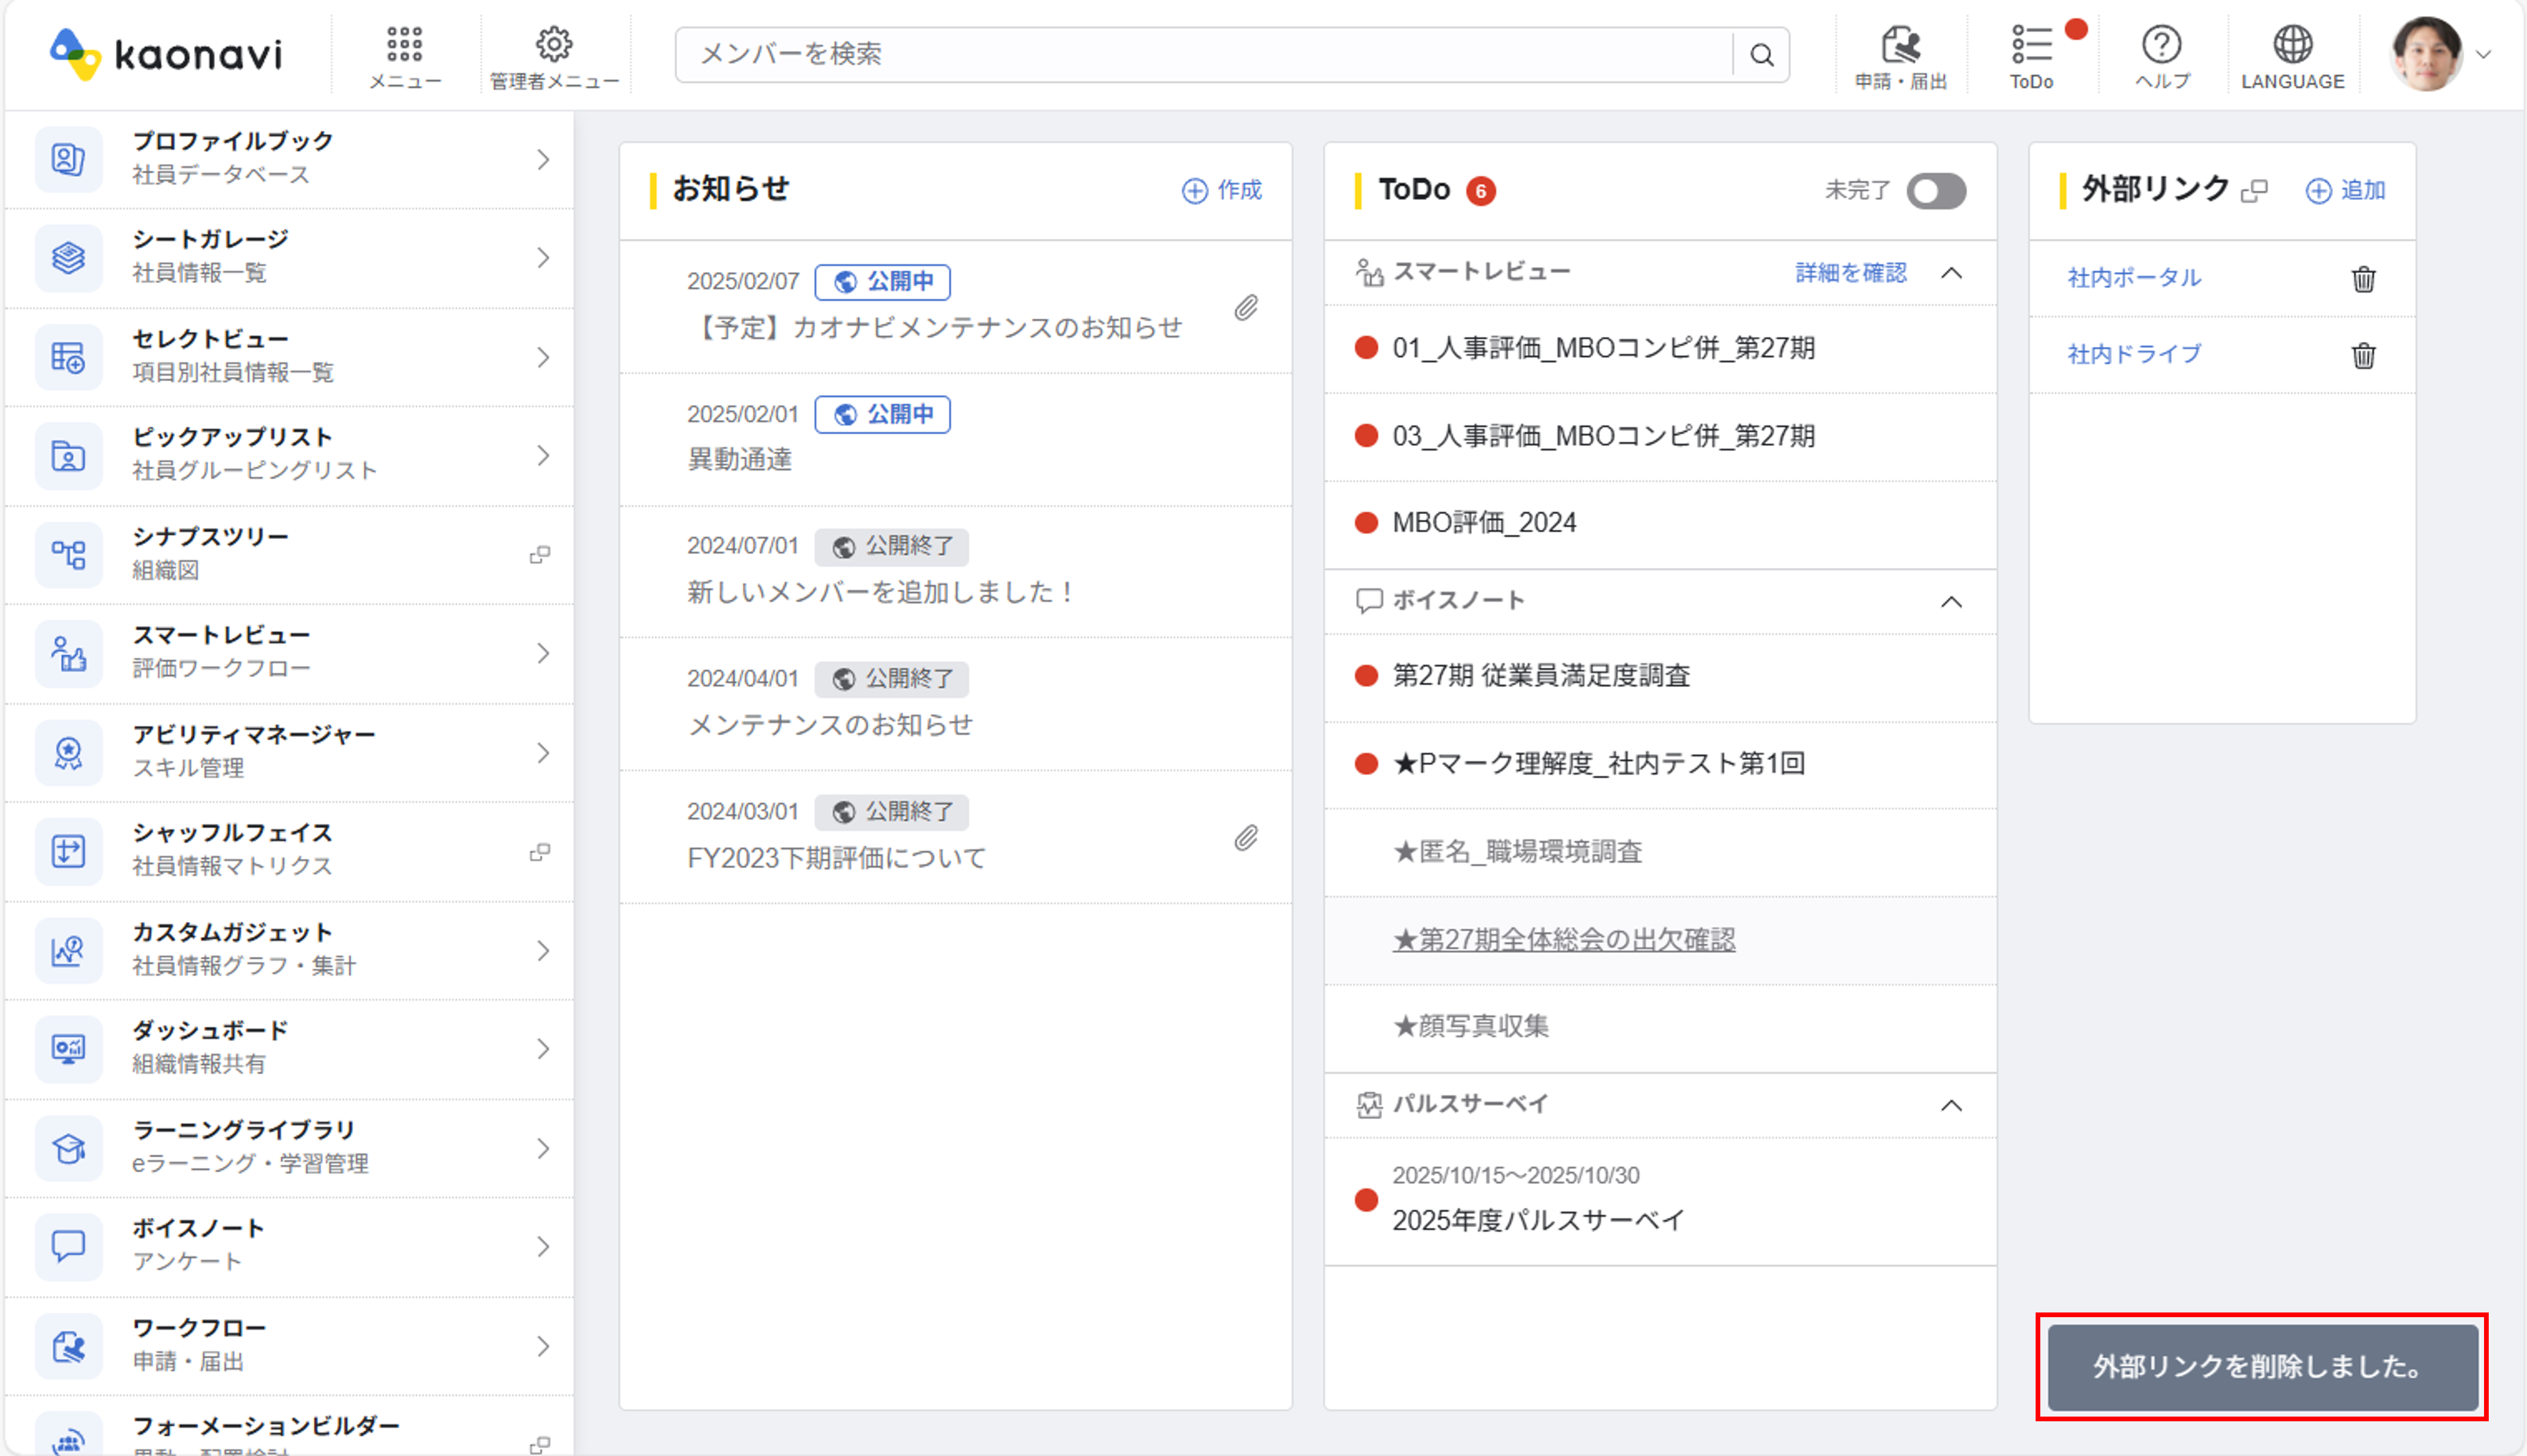Open the user avatar dropdown arrow
This screenshot has height=1456, width=2527.
pos(2483,55)
